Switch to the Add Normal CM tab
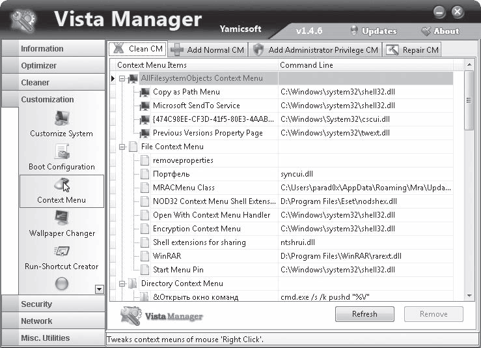Image resolution: width=481 pixels, height=348 pixels. tap(208, 50)
